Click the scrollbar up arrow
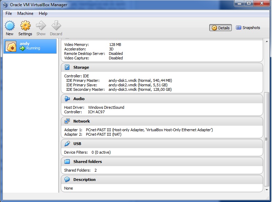This screenshot has width=272, height=202. (x=267, y=41)
